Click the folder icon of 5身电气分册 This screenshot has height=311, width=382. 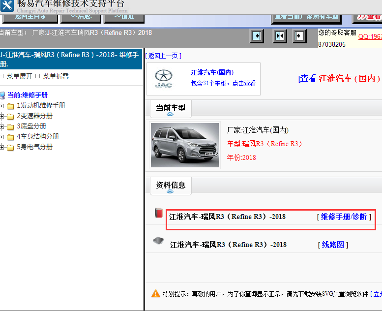tap(10, 147)
